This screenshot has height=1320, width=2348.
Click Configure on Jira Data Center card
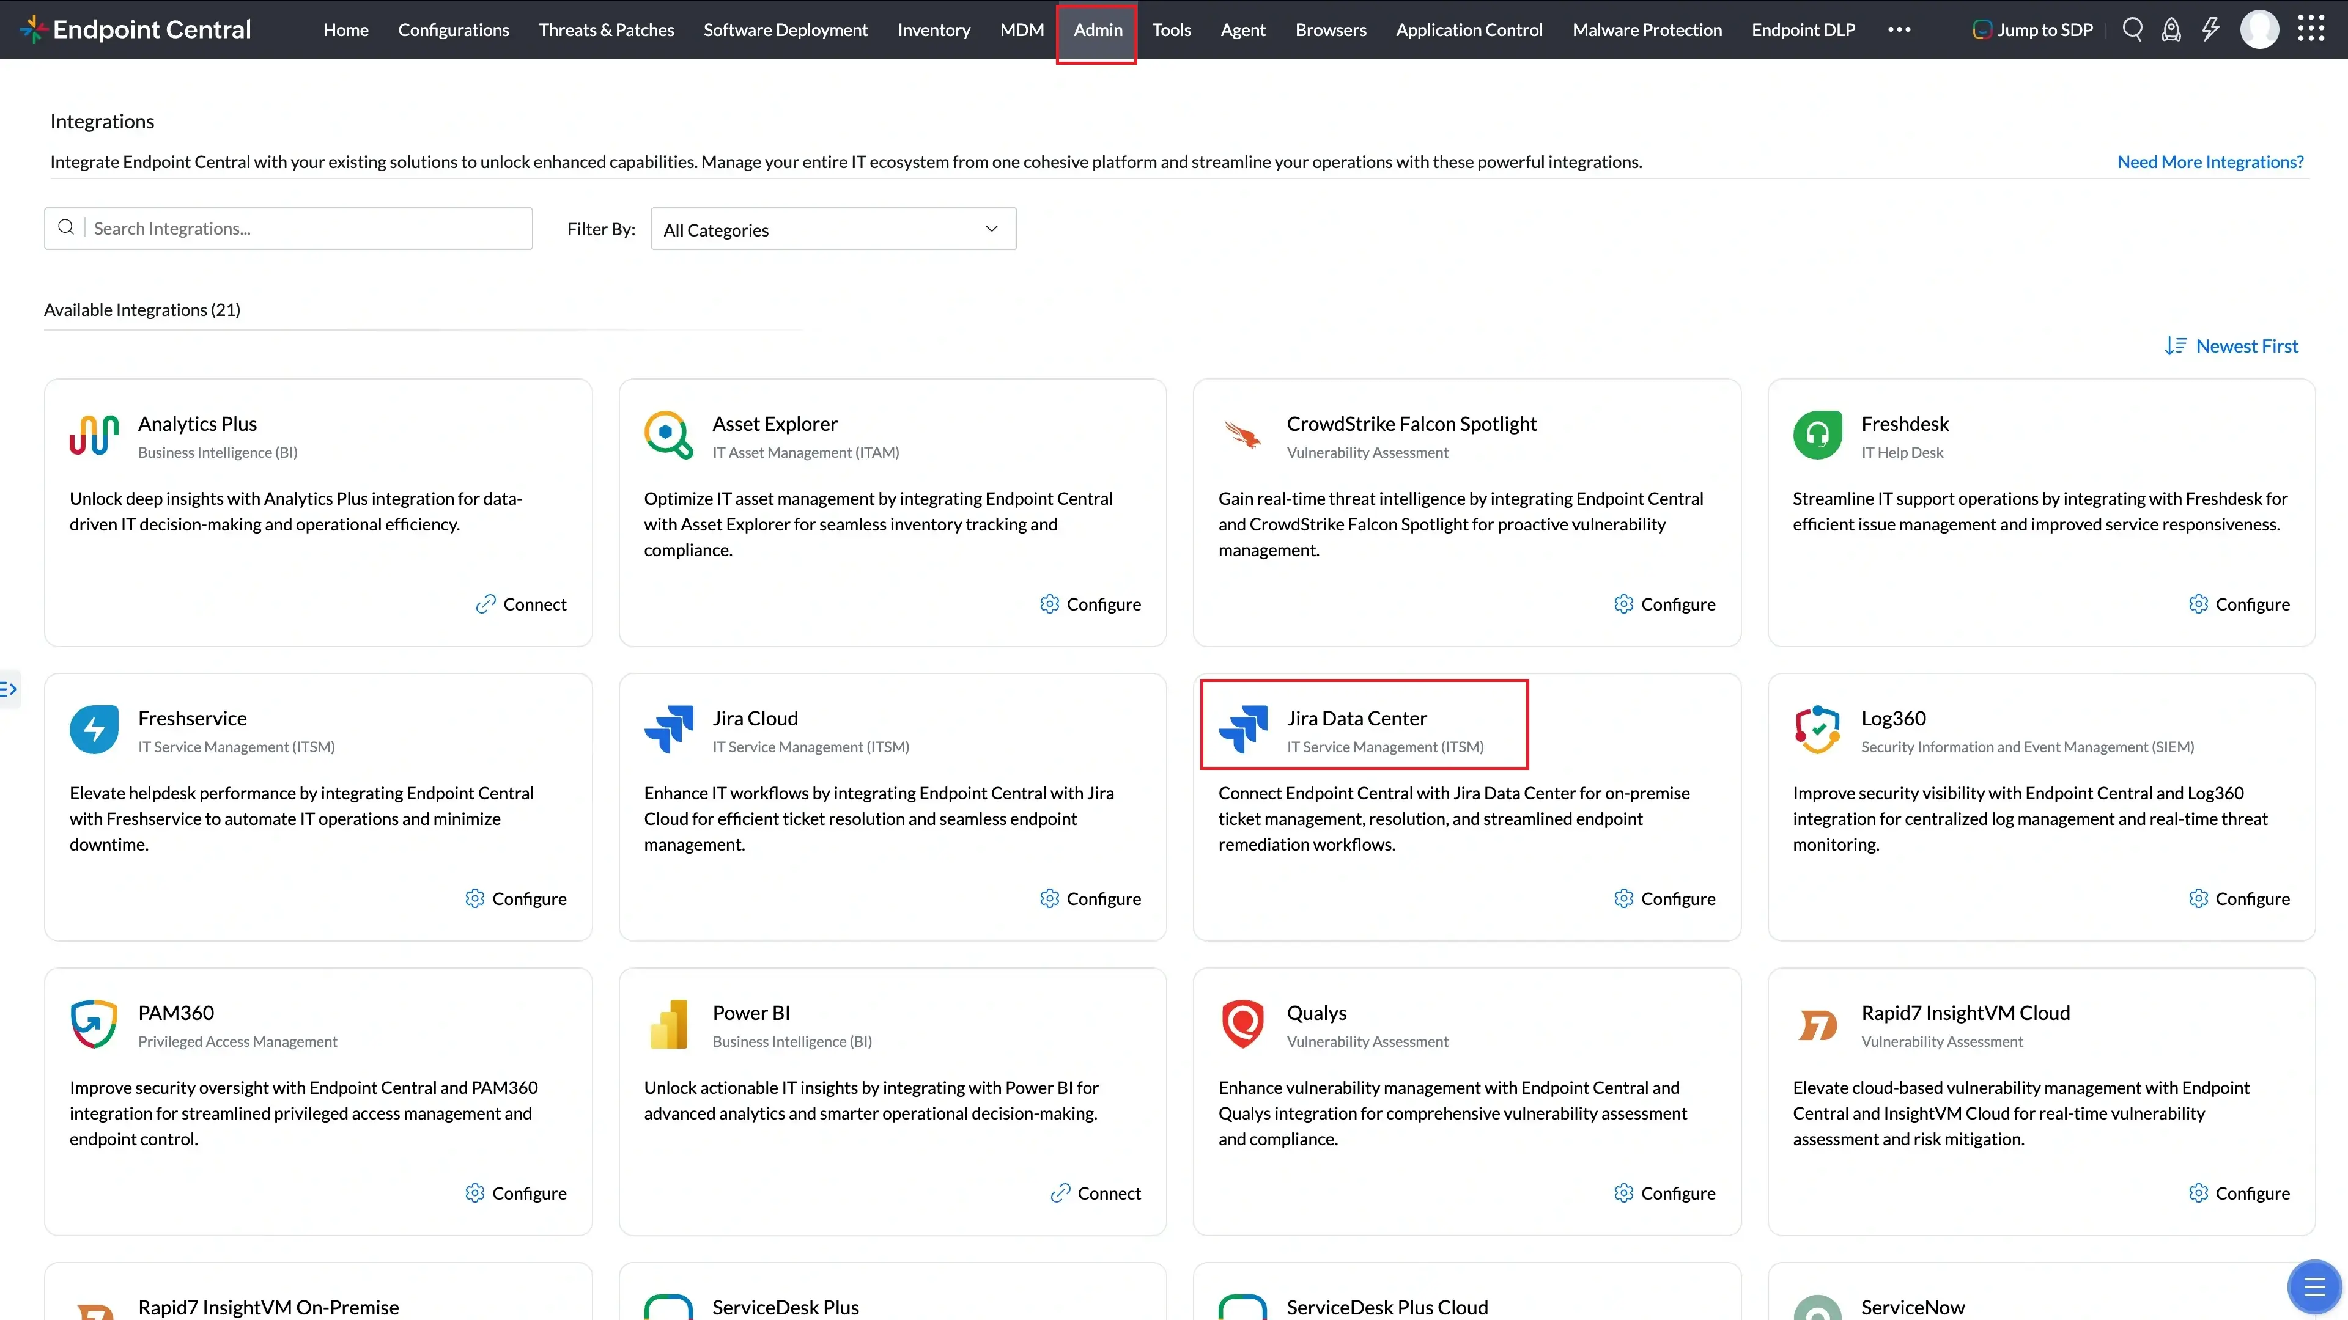pyautogui.click(x=1664, y=898)
